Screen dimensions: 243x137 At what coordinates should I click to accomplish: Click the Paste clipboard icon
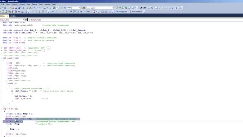tap(30, 8)
